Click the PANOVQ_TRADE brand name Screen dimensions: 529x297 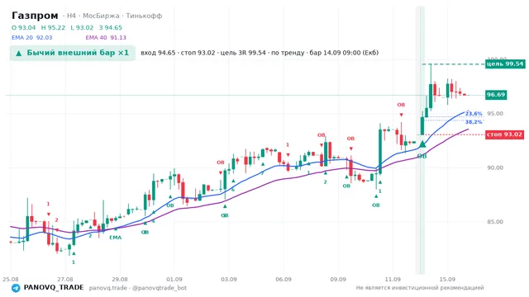(x=54, y=288)
